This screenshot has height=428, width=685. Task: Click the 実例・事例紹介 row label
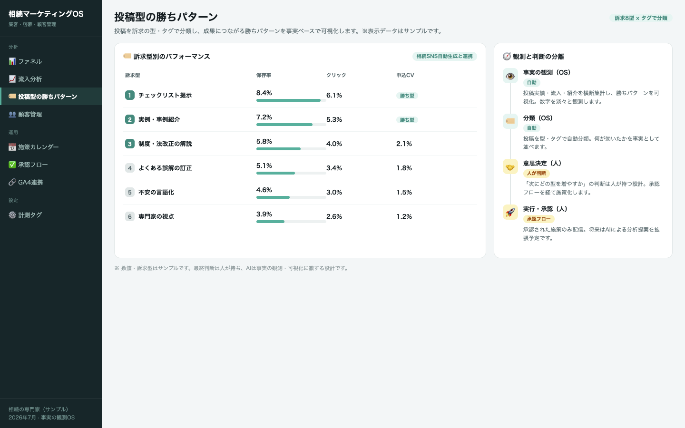pyautogui.click(x=159, y=119)
